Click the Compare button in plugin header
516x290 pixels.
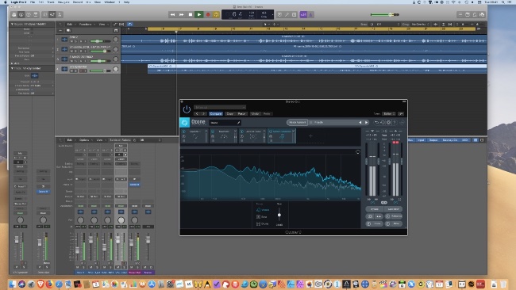pos(216,113)
